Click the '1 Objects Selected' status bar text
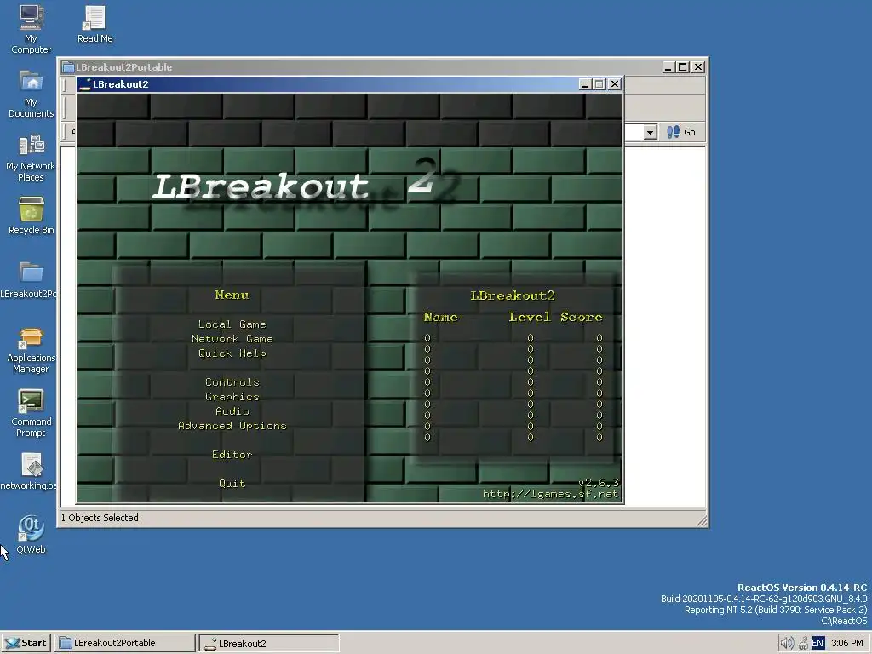Screen dimensions: 872x654 point(100,518)
